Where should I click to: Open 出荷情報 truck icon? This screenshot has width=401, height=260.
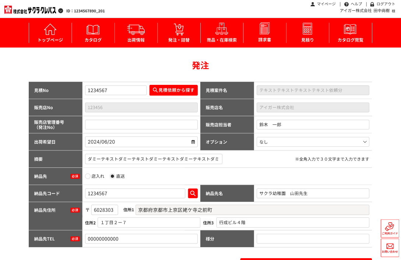coord(136,30)
